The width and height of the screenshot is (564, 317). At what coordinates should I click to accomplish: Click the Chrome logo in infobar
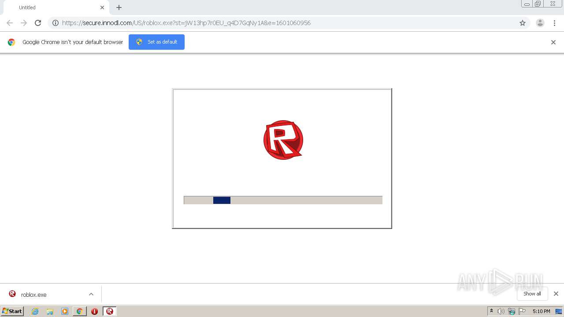[x=11, y=42]
